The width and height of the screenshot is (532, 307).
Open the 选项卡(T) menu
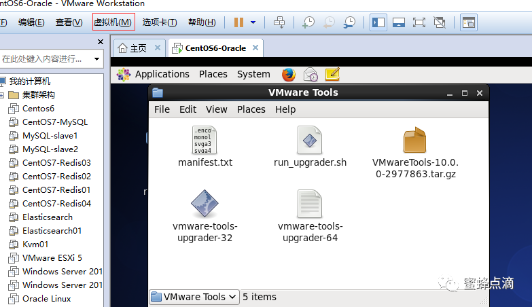(160, 22)
